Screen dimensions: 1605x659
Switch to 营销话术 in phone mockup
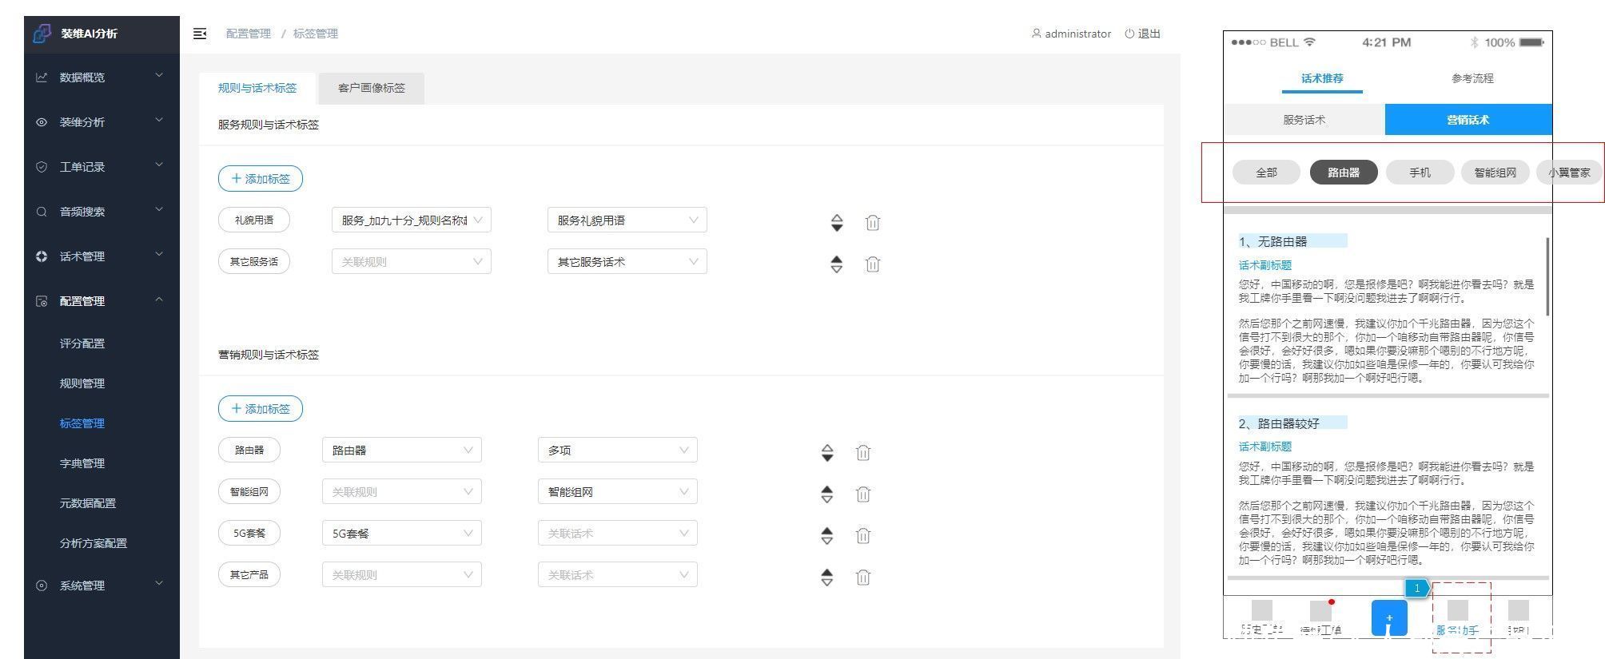click(1468, 120)
